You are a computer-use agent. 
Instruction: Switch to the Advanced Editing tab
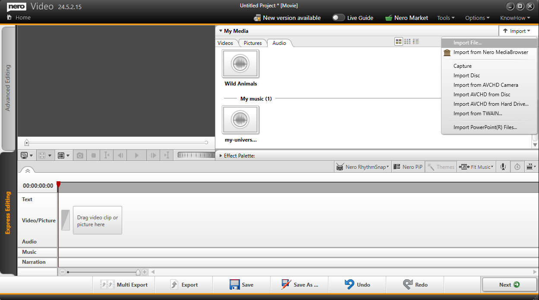pyautogui.click(x=8, y=88)
